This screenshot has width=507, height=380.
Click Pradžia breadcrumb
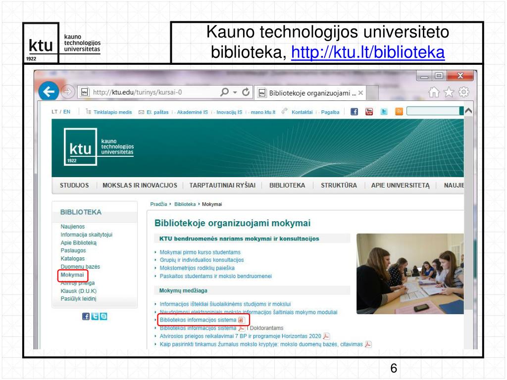pos(158,204)
